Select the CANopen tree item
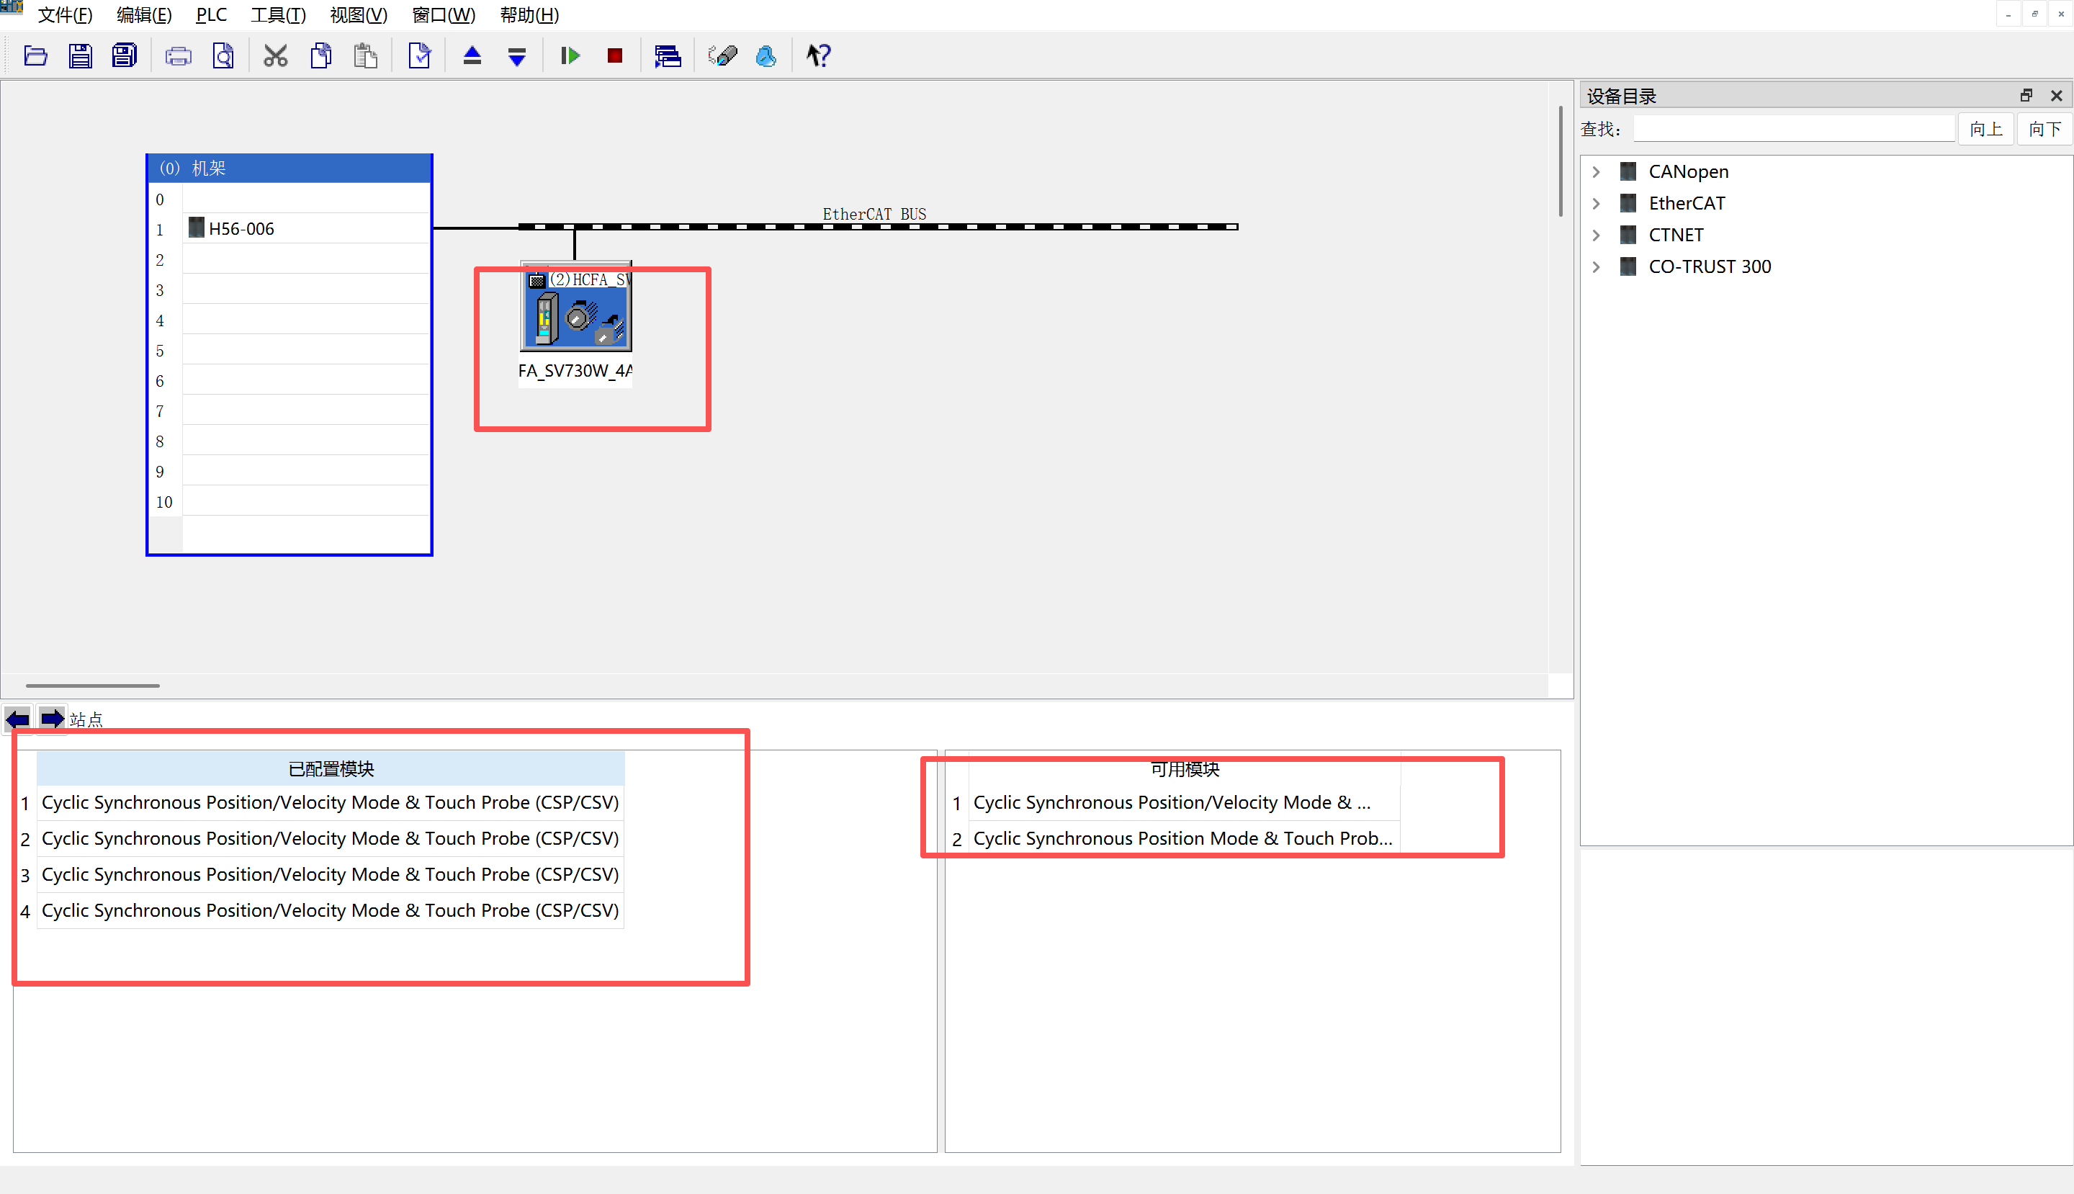This screenshot has width=2074, height=1194. 1689,171
